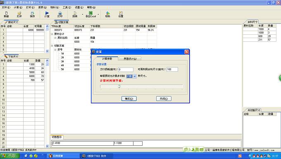Click the 保存 (Save) toolbar icon
Image resolution: width=281 pixels, height=159 pixels.
pyautogui.click(x=32, y=14)
